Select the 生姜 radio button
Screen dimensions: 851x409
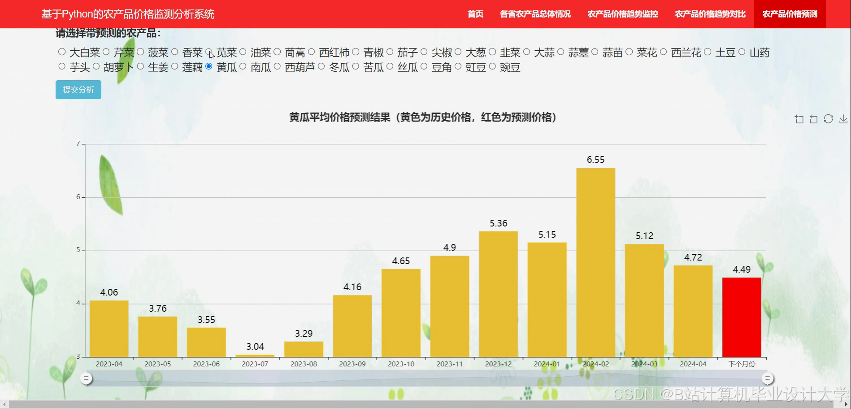coord(140,66)
